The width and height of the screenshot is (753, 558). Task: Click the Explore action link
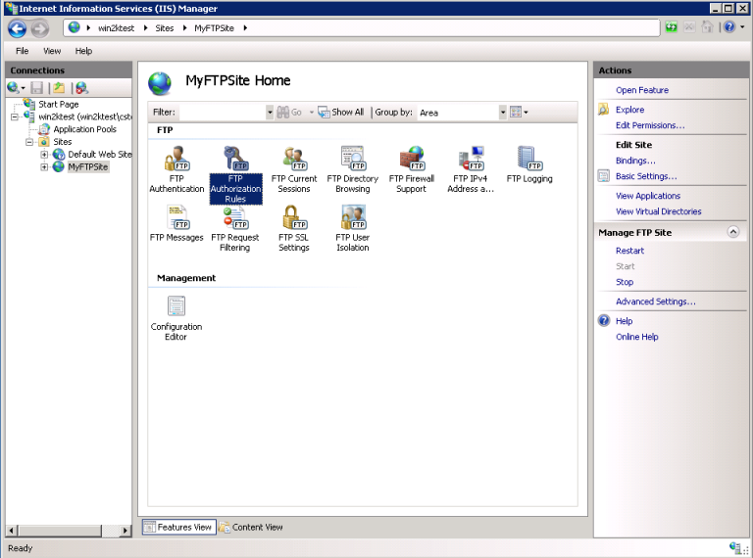[630, 110]
